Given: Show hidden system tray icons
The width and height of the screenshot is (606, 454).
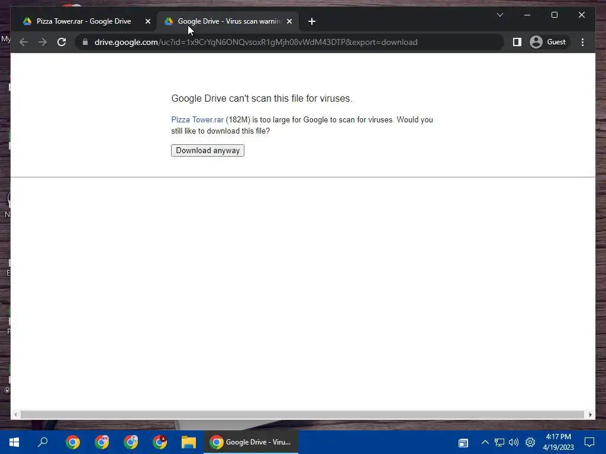Looking at the screenshot, I should [485, 442].
